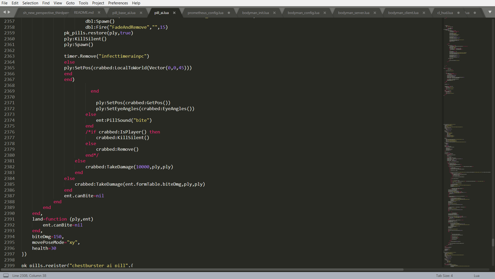Switch to the bodyman_client.lua tab
The height and width of the screenshot is (279, 495).
click(x=403, y=13)
